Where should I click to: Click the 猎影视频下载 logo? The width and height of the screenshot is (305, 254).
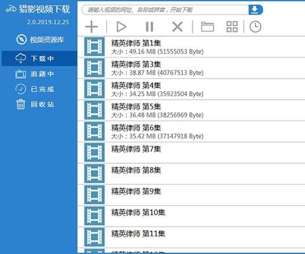[37, 10]
